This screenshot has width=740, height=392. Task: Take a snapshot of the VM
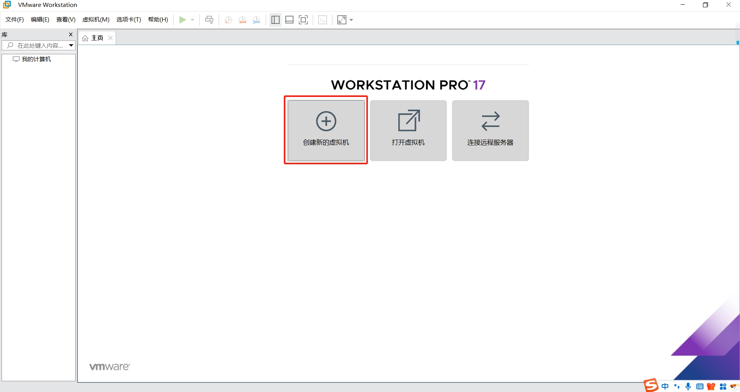228,20
